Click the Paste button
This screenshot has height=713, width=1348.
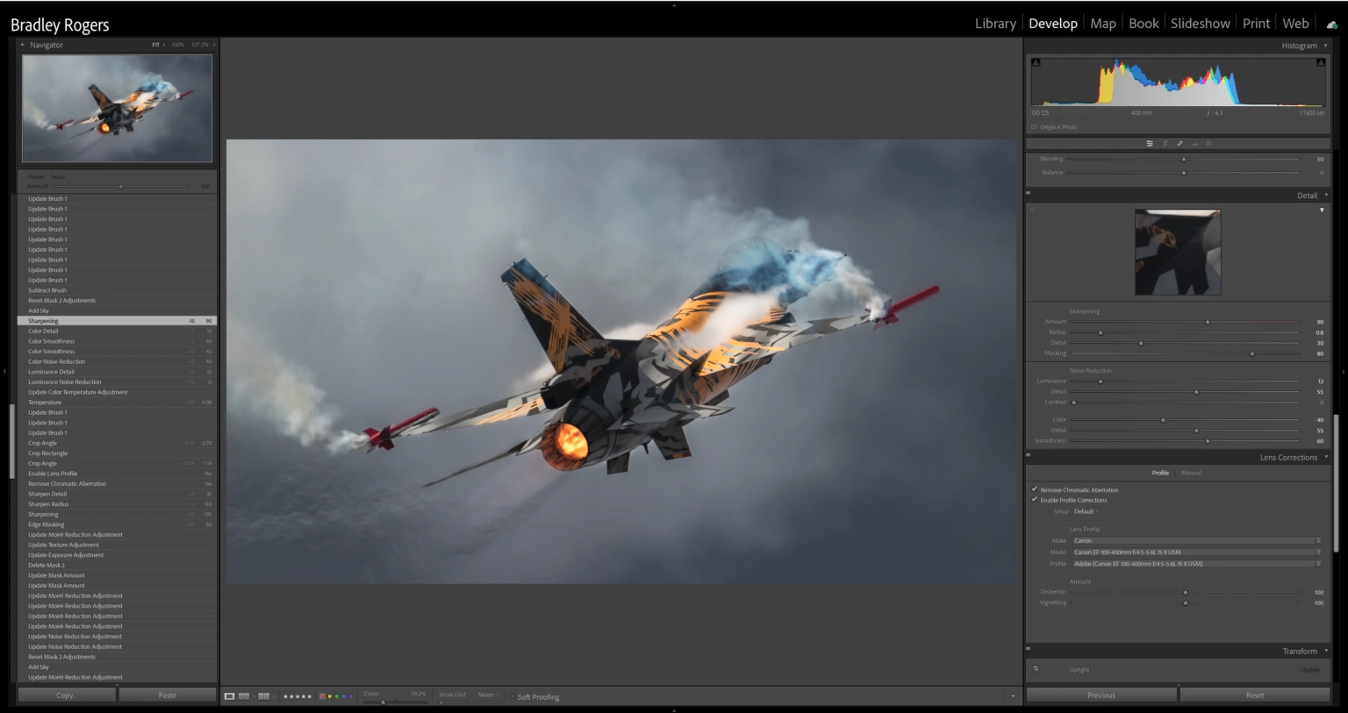pos(168,695)
